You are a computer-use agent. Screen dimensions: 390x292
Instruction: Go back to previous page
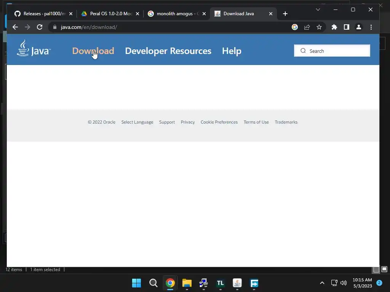(15, 27)
